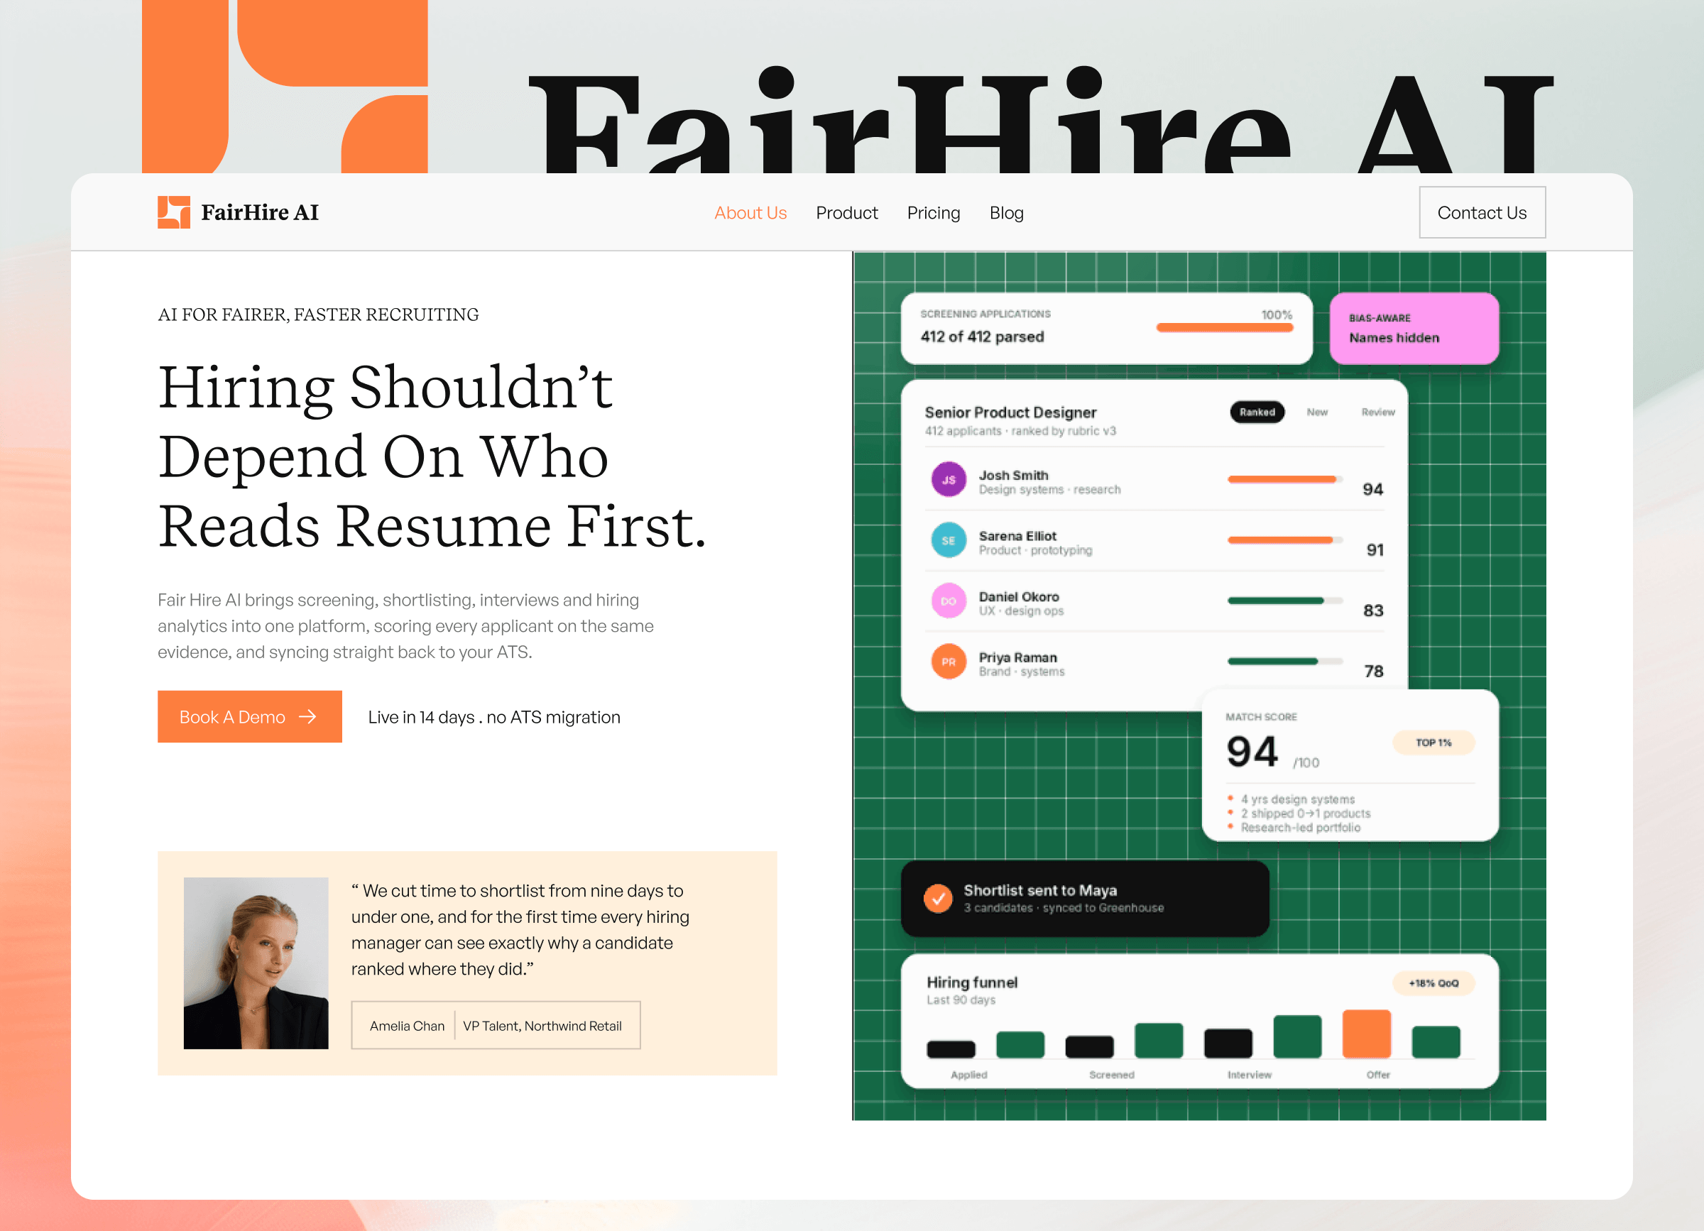Click the name "Sarena Elliot"
The width and height of the screenshot is (1704, 1231).
[1017, 535]
